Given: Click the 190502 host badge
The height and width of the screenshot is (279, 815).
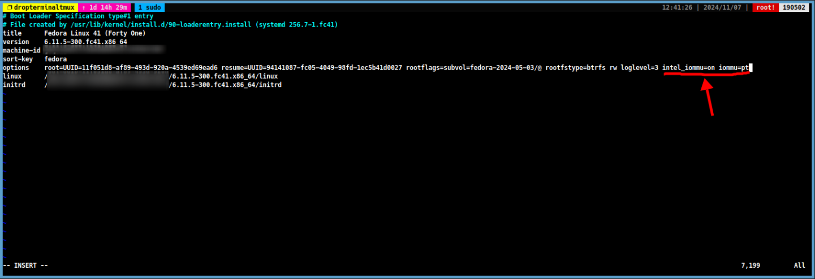Looking at the screenshot, I should [x=795, y=8].
